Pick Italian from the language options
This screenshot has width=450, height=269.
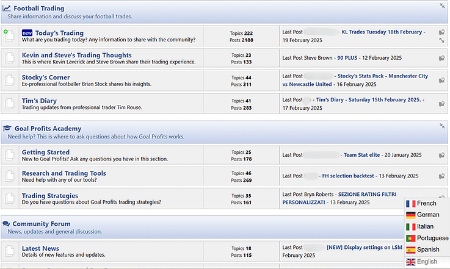425,226
